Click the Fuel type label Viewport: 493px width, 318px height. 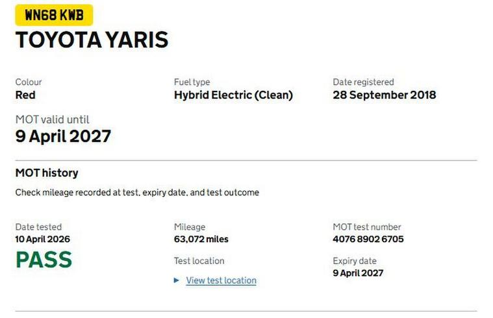click(x=192, y=82)
